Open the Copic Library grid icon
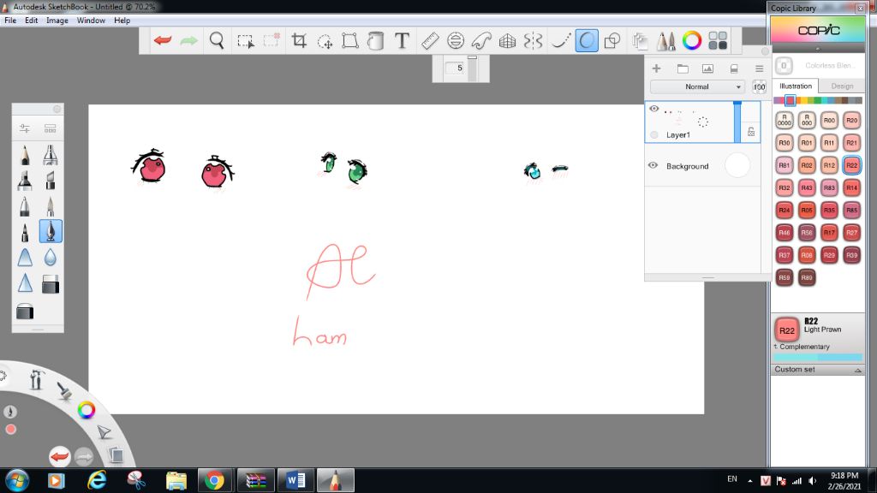This screenshot has height=493, width=877. 718,40
